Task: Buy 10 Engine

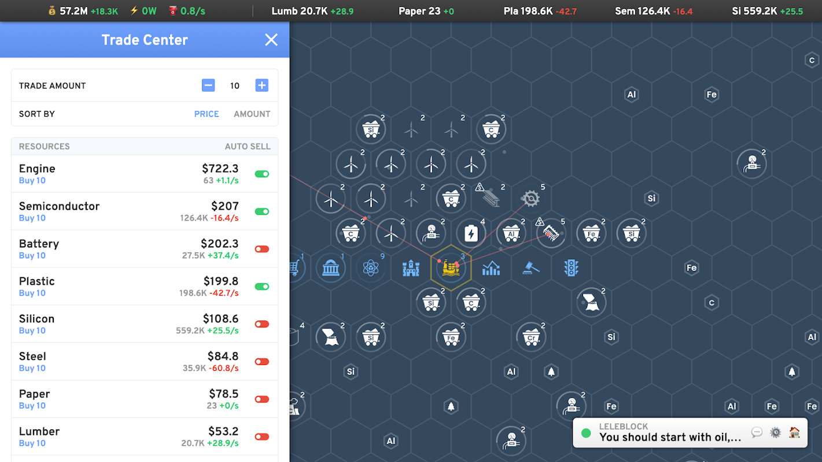Action: click(x=32, y=181)
